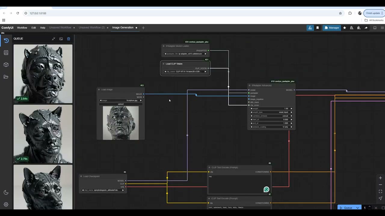Click the Manager button

[x=332, y=28]
